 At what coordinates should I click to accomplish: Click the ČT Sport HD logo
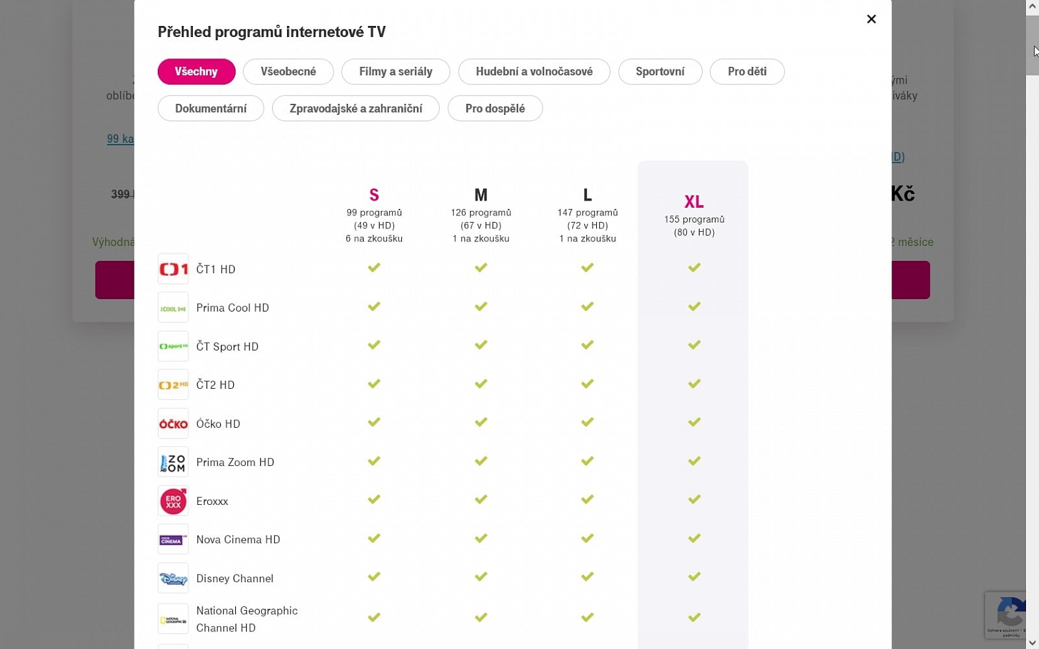(173, 346)
